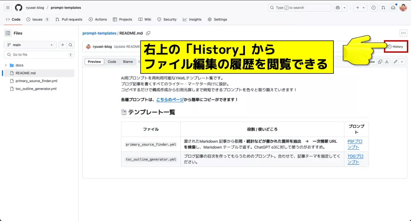Viewport: 411px width, 221px height.
Task: Open the こちらのページ link
Action: tap(170, 100)
